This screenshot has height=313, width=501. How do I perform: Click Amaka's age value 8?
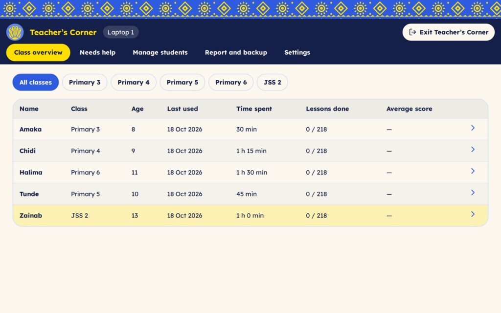coord(133,129)
